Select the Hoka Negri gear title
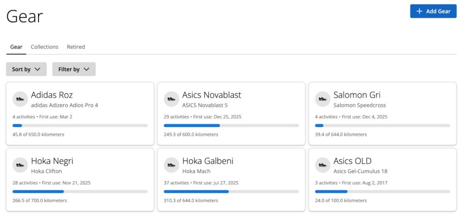The height and width of the screenshot is (220, 465). 52,161
